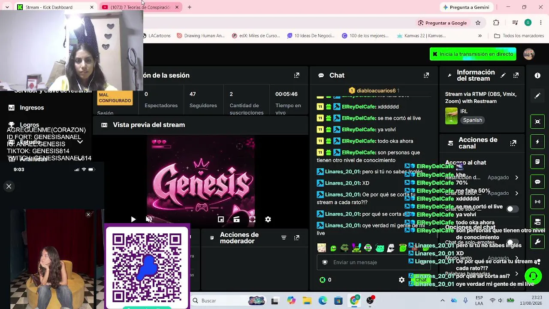Show more bookmarks with the chevron

click(480, 36)
